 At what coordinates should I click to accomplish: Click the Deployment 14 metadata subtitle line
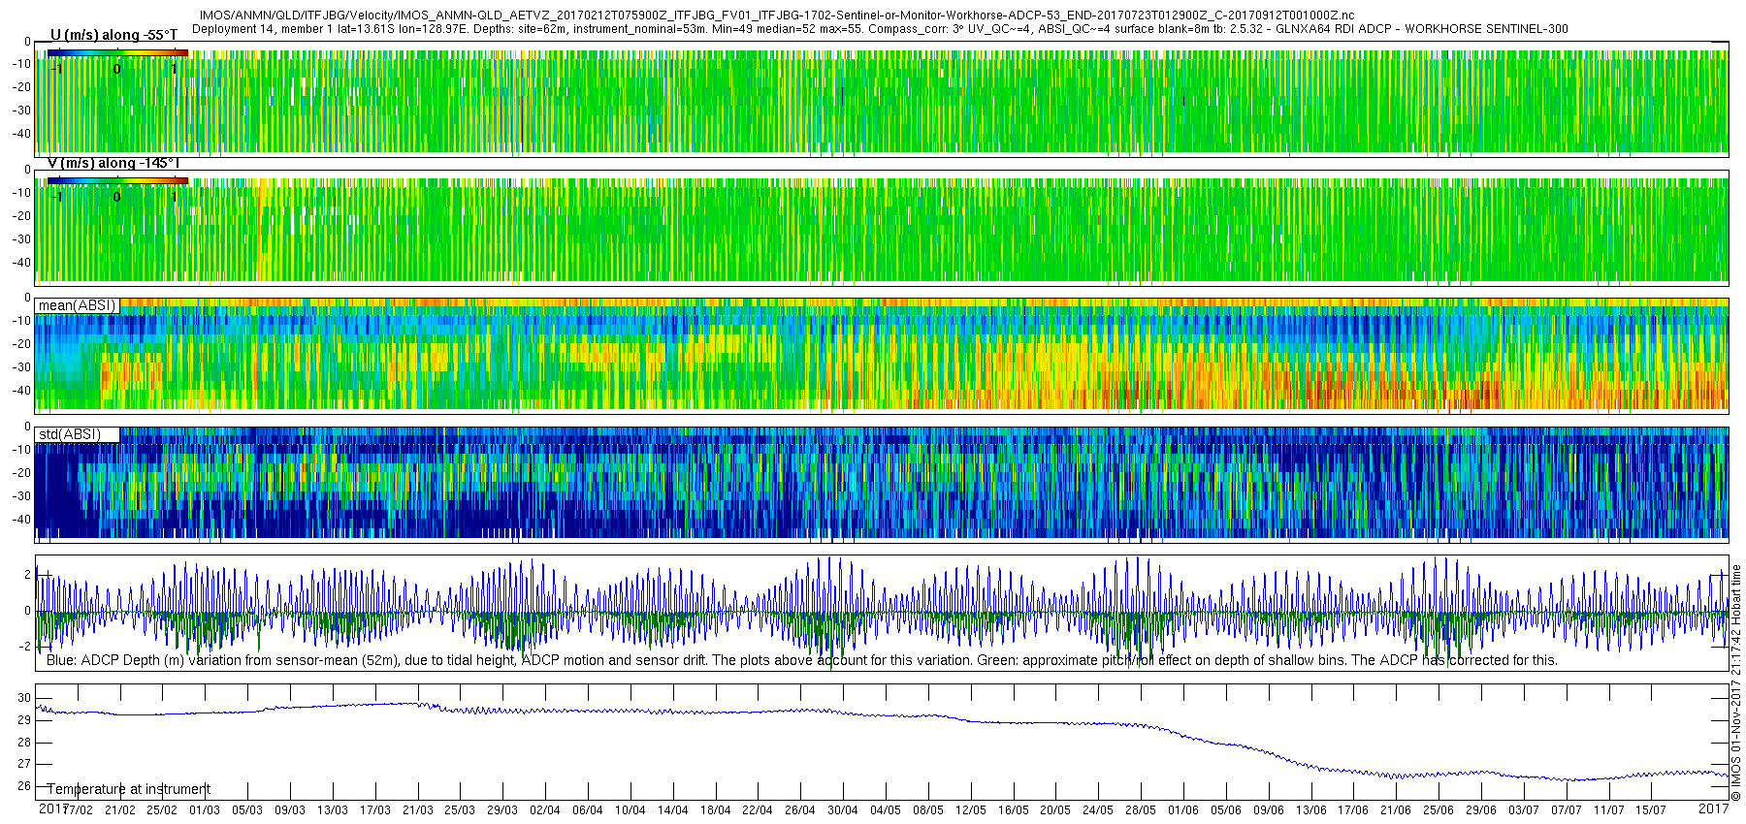pos(880,29)
